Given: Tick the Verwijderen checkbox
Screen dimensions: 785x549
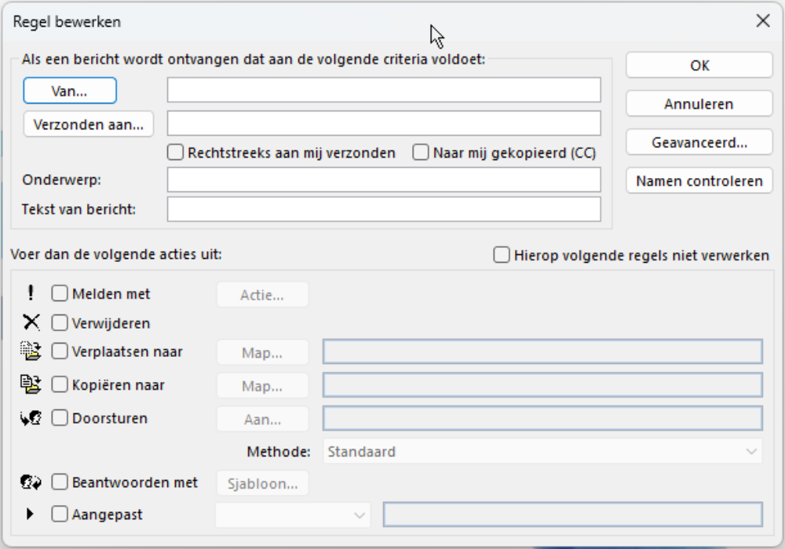Looking at the screenshot, I should (x=60, y=323).
